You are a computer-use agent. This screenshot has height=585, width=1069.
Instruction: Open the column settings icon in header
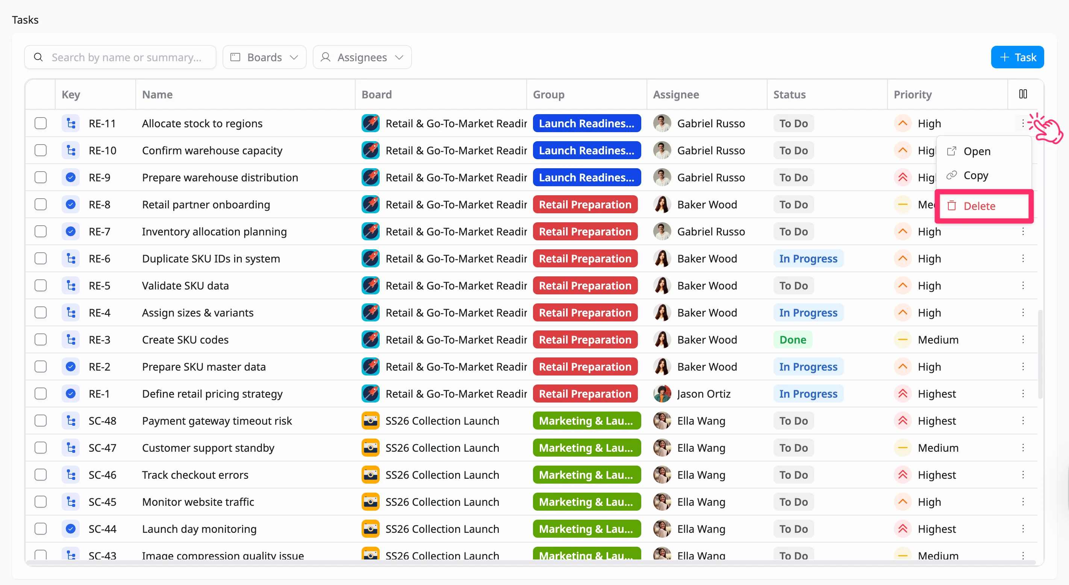pos(1023,94)
